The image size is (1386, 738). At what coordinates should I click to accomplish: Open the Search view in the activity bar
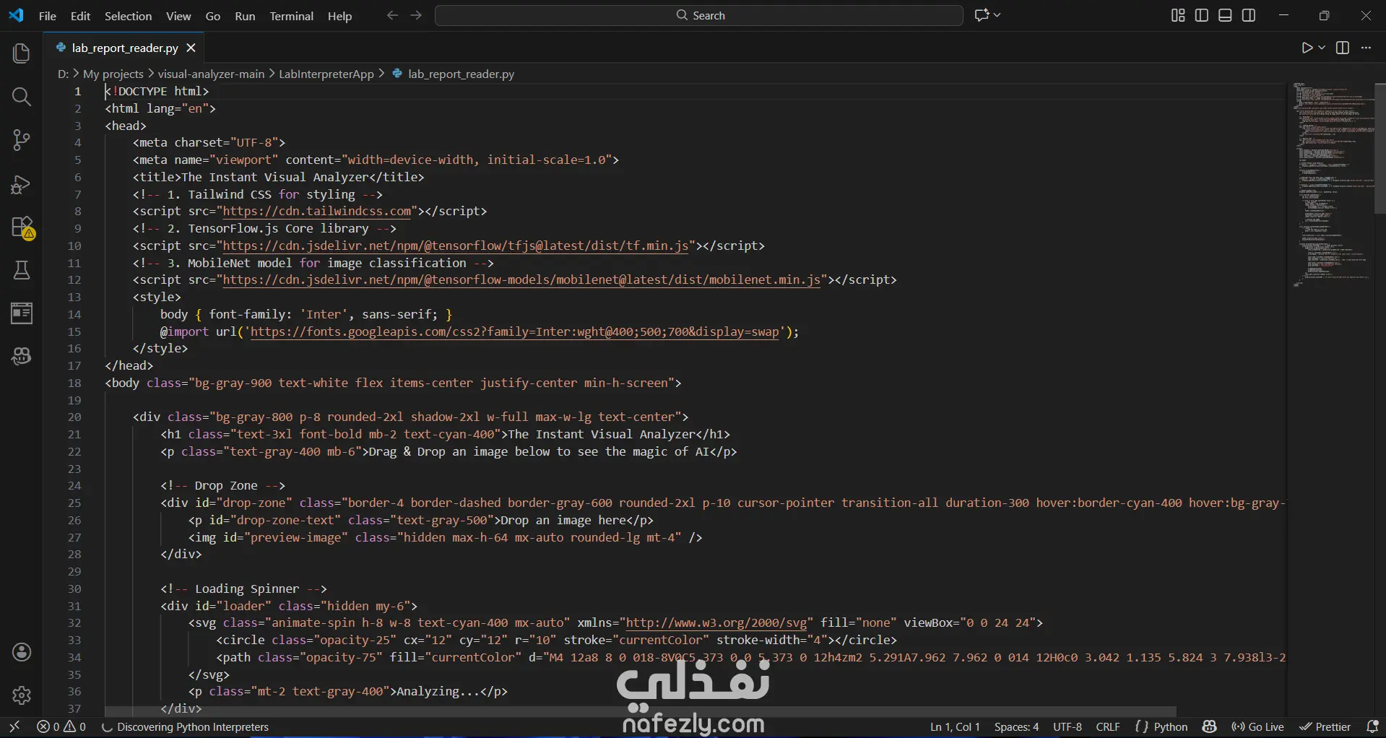[x=22, y=97]
